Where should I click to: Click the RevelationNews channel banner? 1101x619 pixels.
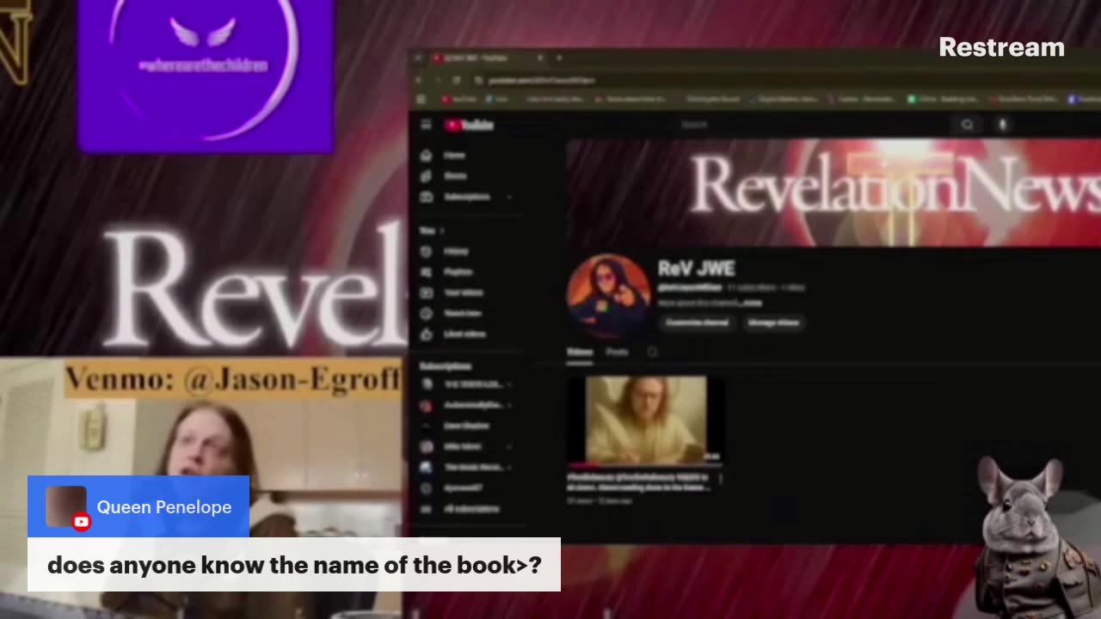point(833,193)
